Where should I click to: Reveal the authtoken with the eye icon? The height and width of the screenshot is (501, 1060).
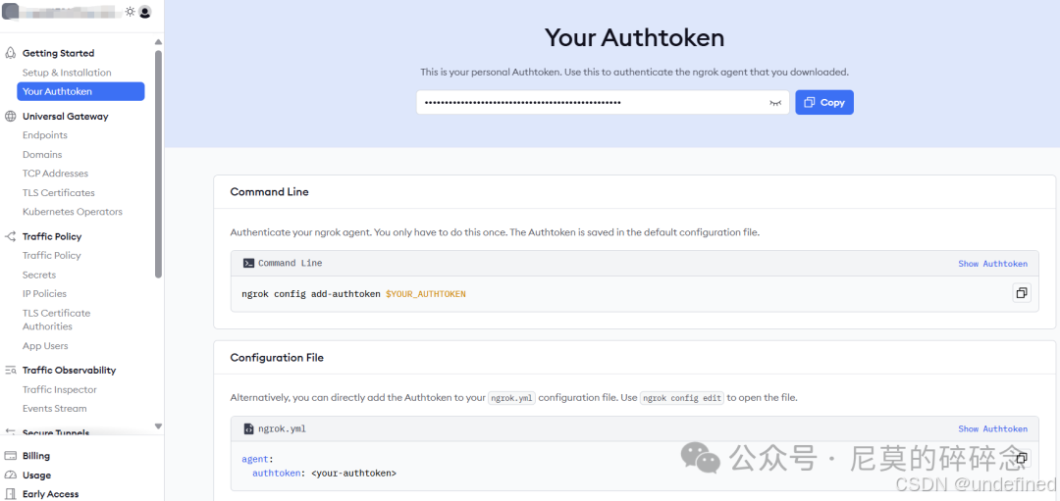click(774, 103)
